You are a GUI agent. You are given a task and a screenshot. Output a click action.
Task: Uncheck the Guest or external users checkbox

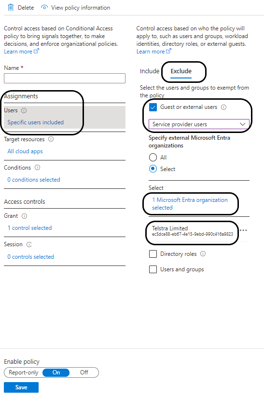153,107
